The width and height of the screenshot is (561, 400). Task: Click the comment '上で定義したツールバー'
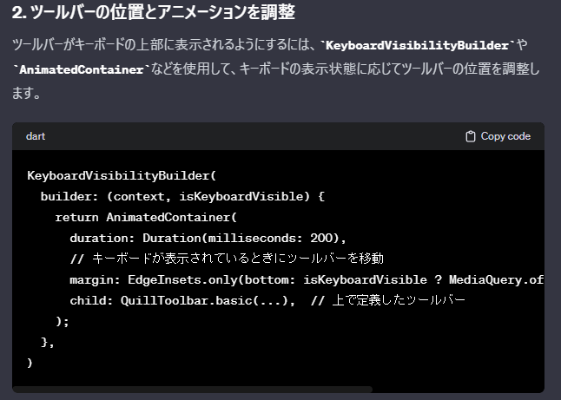[x=399, y=300]
